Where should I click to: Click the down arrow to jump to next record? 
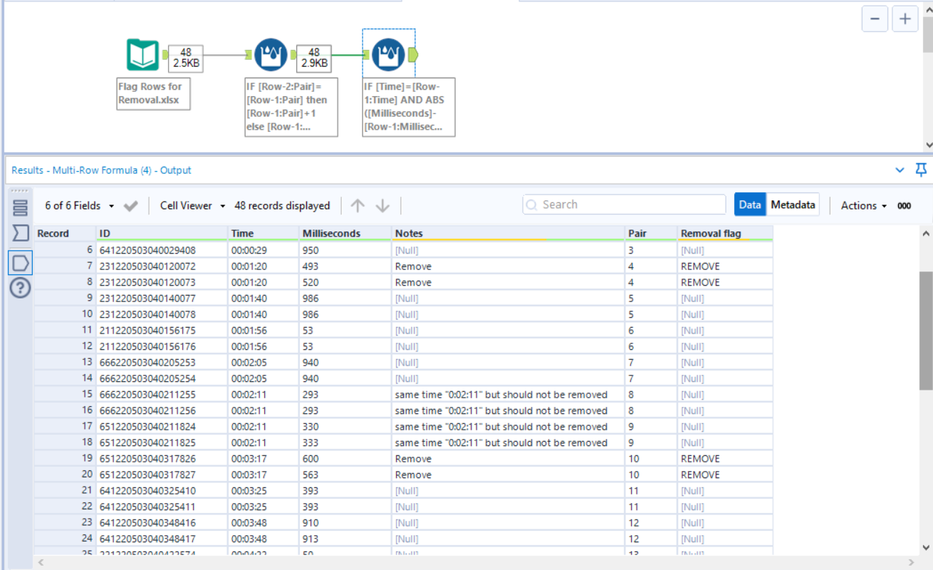382,205
